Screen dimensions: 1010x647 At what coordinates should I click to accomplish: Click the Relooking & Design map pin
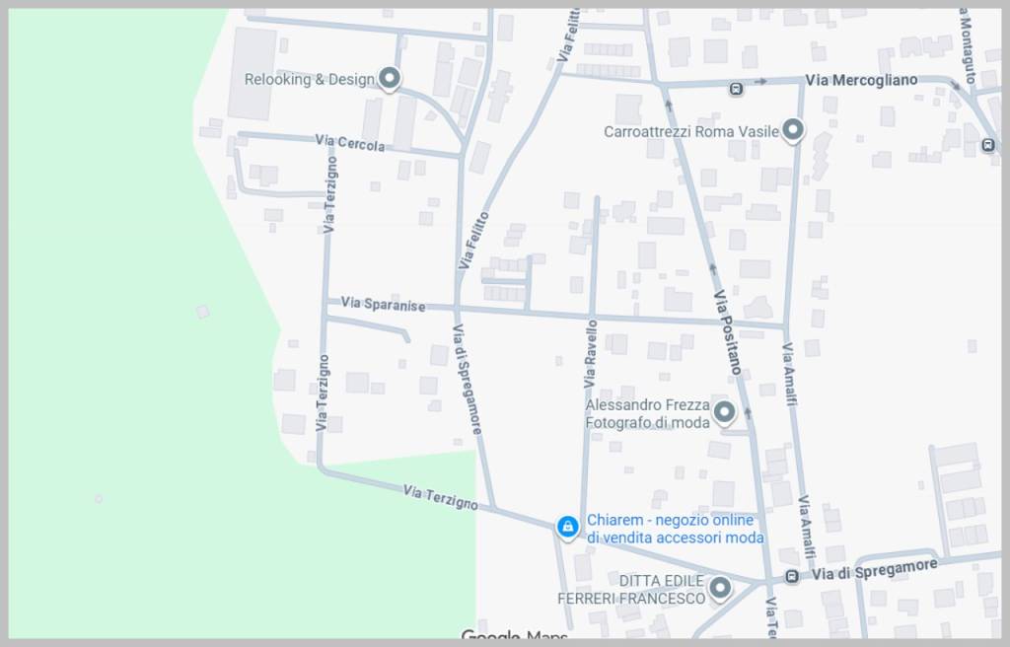tap(389, 78)
